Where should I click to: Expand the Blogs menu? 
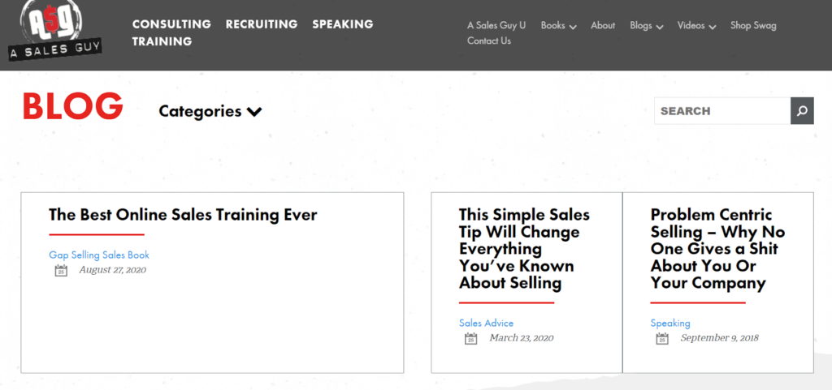(x=646, y=26)
